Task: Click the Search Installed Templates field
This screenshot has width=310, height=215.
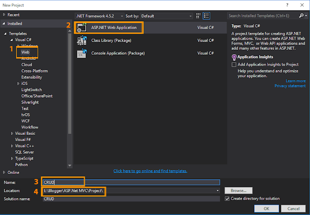Action: pyautogui.click(x=263, y=15)
